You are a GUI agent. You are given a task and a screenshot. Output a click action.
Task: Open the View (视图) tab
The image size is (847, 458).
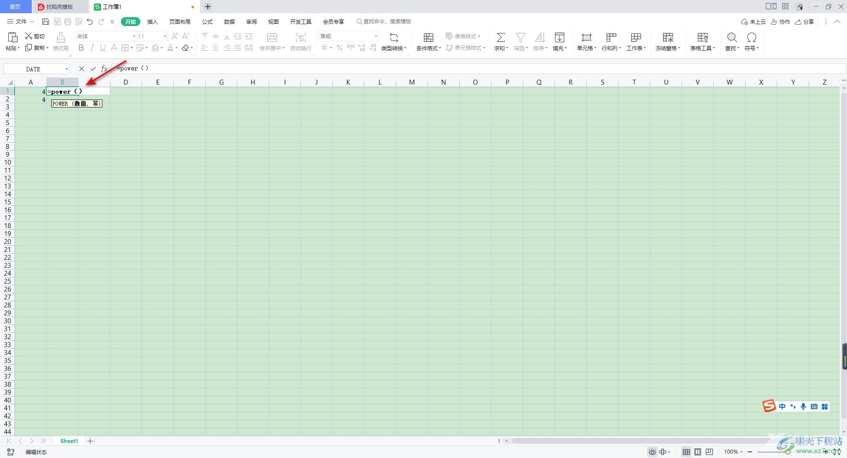click(274, 22)
